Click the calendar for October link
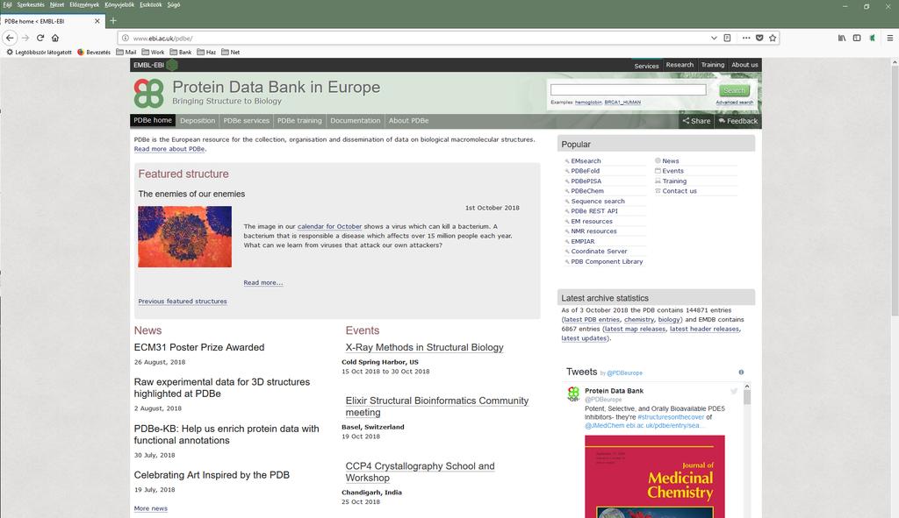Screen dimensions: 899x518 tap(330, 227)
